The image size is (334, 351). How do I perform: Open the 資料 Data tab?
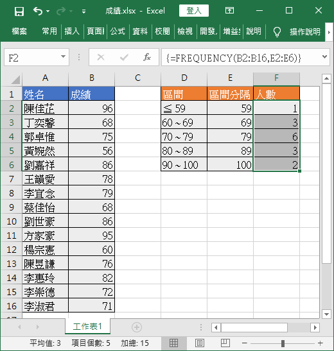[x=140, y=31]
